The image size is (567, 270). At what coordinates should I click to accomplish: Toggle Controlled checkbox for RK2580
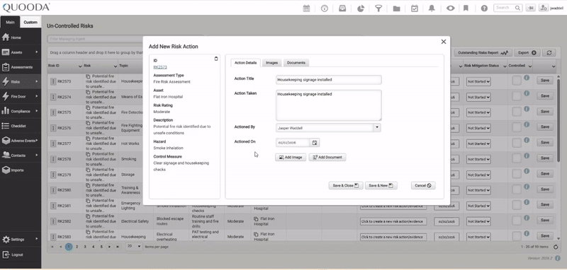pos(517,189)
